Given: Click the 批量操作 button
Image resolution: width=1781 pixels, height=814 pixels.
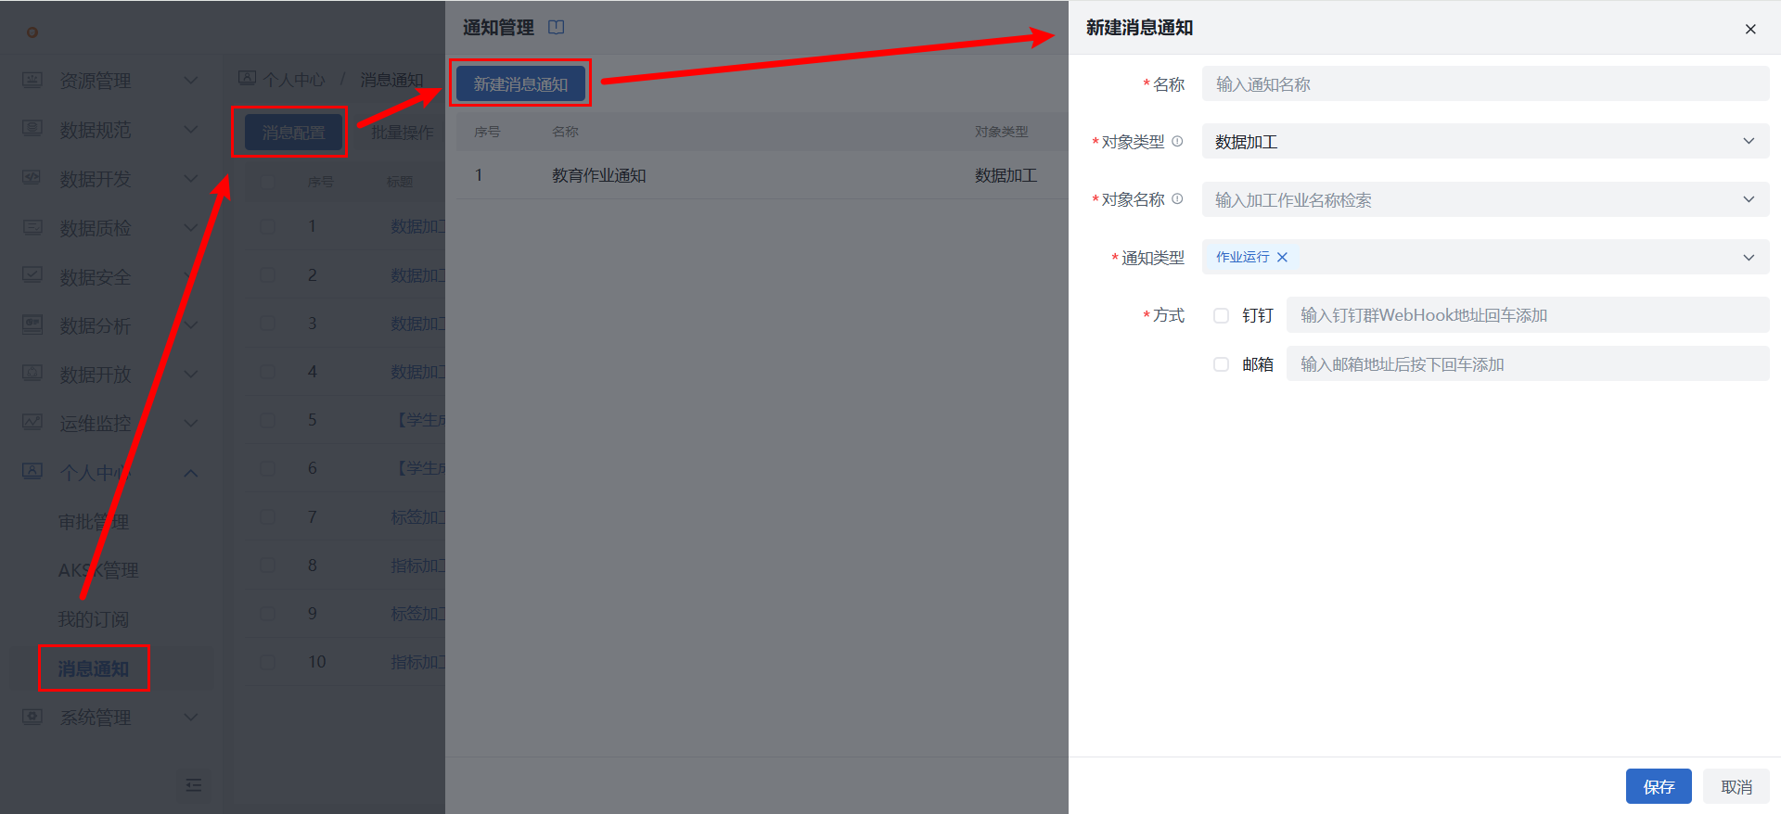Looking at the screenshot, I should (x=403, y=133).
